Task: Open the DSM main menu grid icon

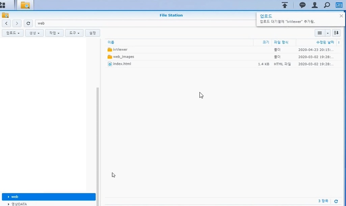Action: (2, 5)
